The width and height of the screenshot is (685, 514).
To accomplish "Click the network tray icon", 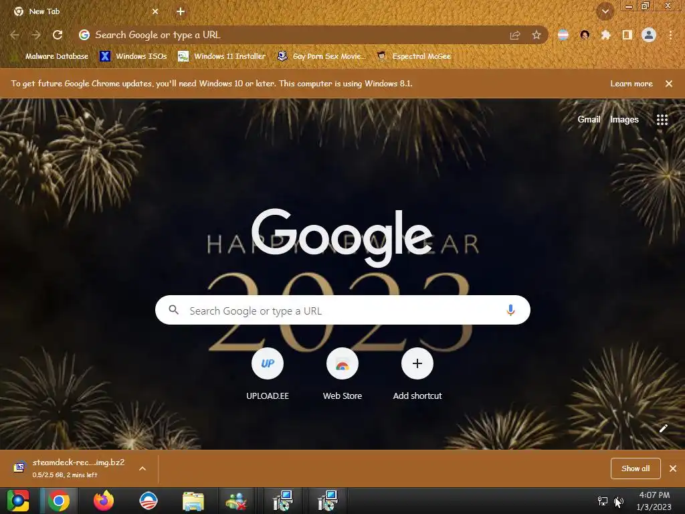I will tap(603, 501).
